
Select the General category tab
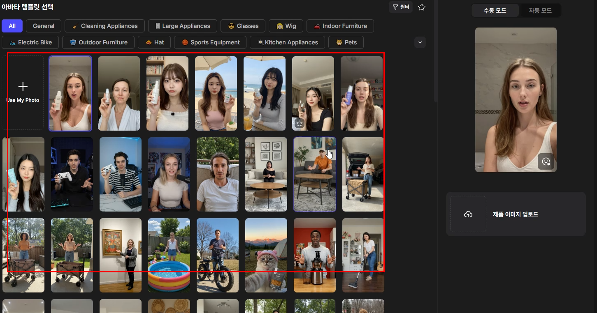[x=44, y=26]
